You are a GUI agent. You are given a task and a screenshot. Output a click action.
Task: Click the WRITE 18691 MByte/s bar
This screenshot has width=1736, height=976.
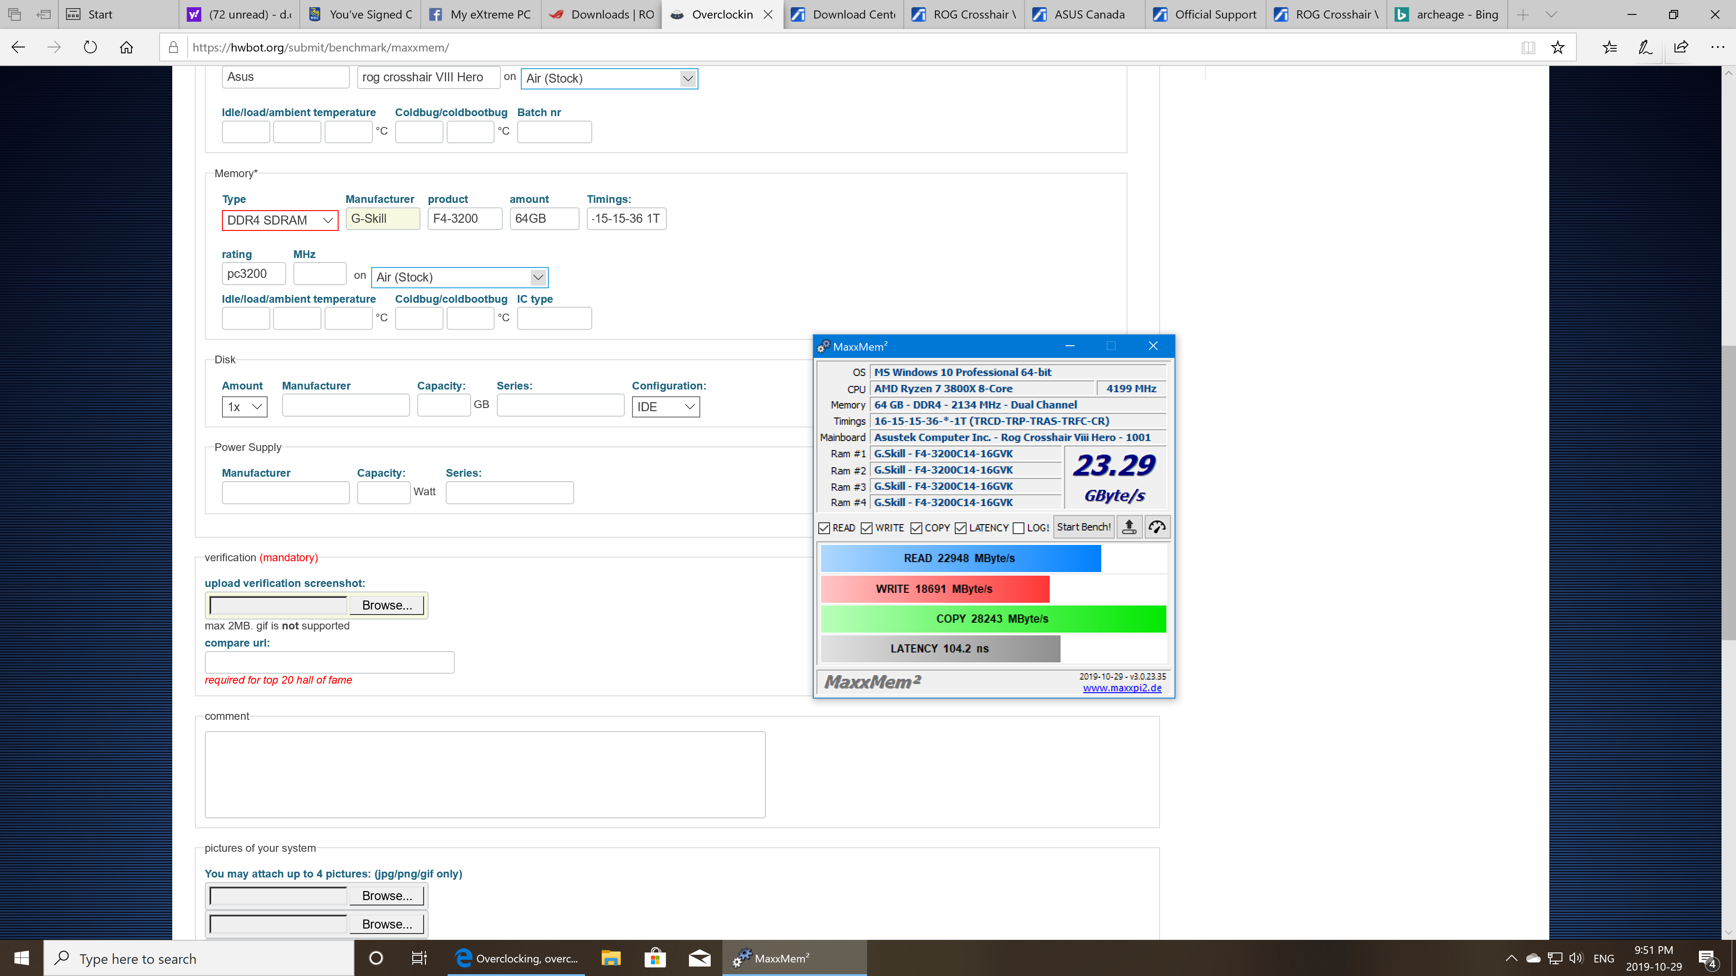pos(935,589)
